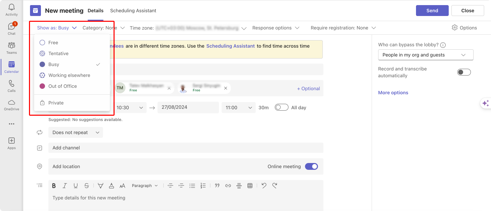This screenshot has width=491, height=211.
Task: Switch to Scheduling Assistant tab
Action: pos(133,11)
